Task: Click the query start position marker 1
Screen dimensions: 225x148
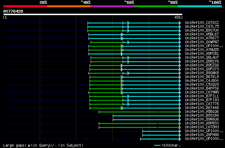Action: coord(5,17)
